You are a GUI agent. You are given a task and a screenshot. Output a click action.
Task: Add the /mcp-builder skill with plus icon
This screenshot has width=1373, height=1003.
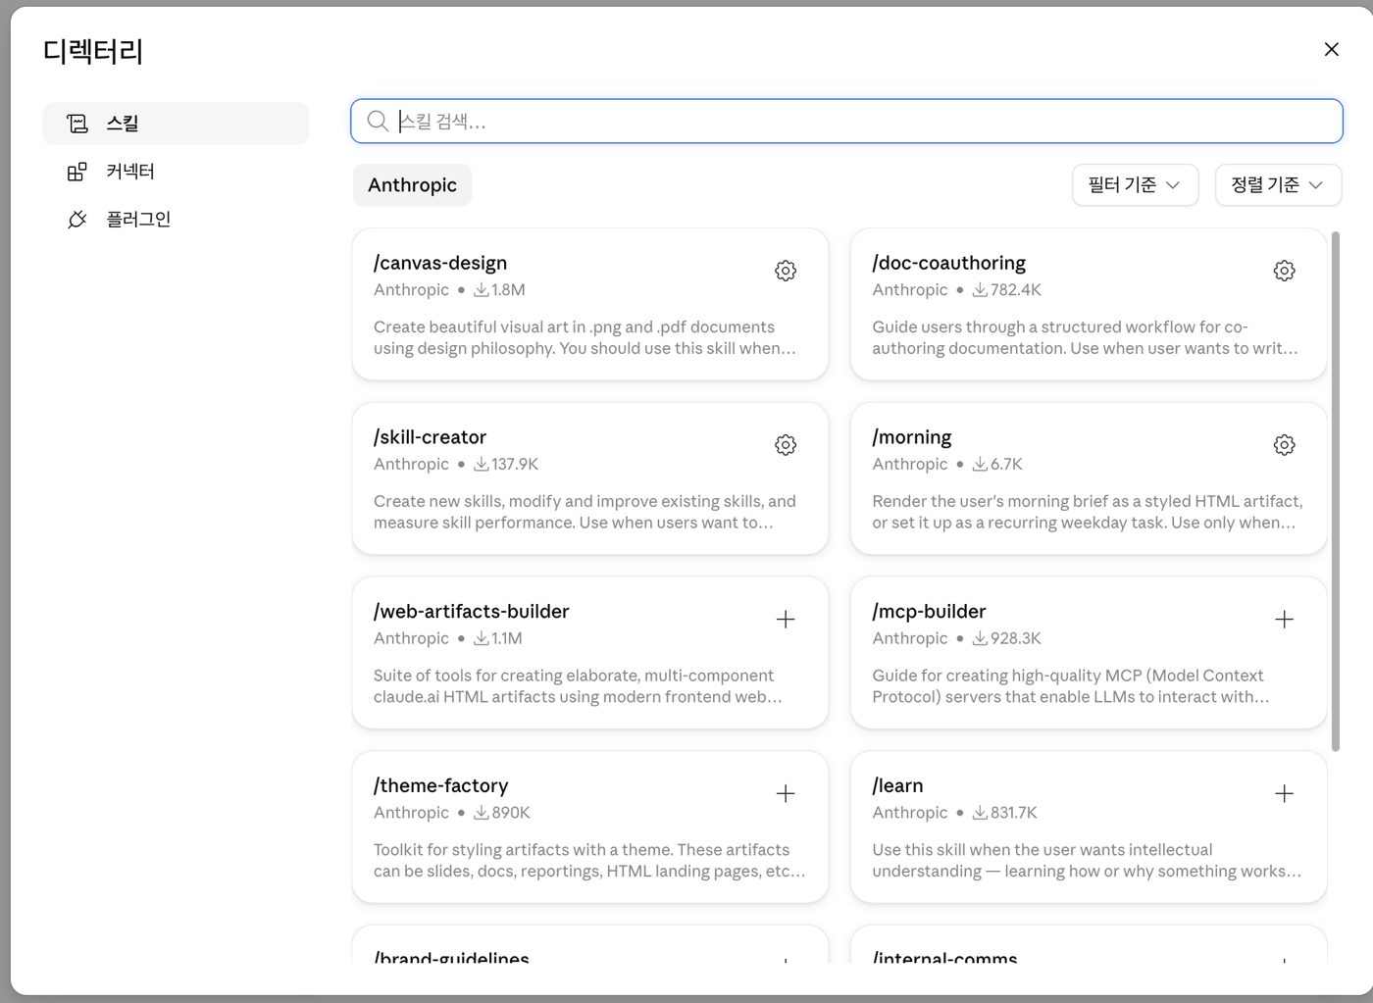tap(1284, 620)
